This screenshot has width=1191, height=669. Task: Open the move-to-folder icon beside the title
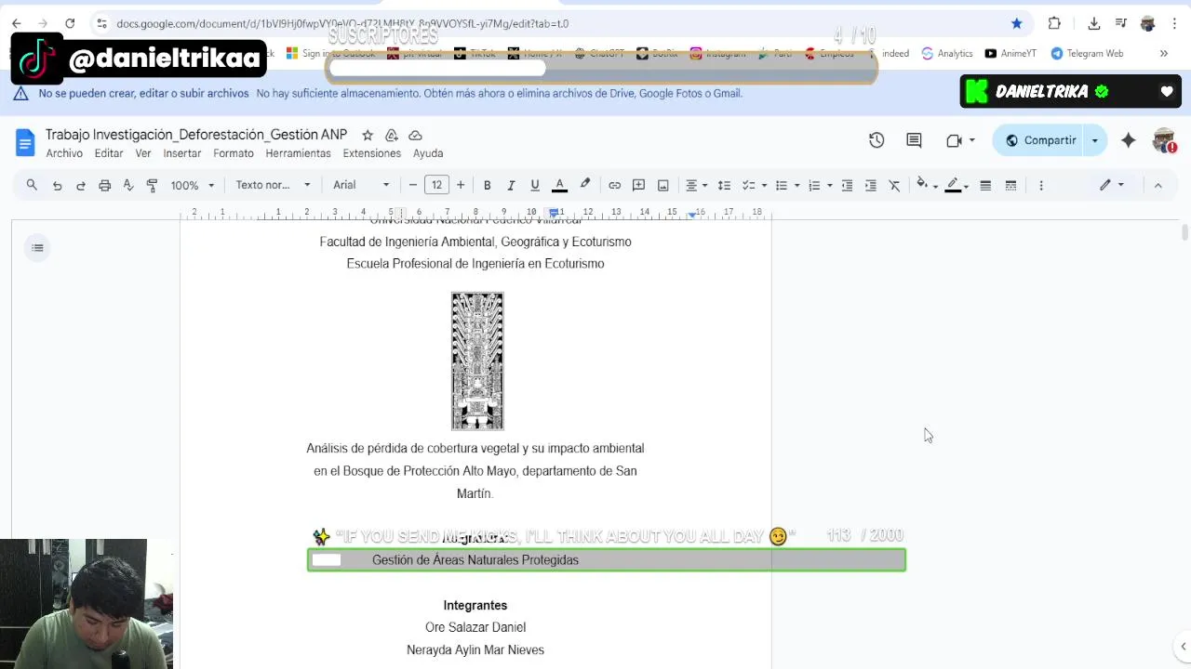(x=392, y=135)
